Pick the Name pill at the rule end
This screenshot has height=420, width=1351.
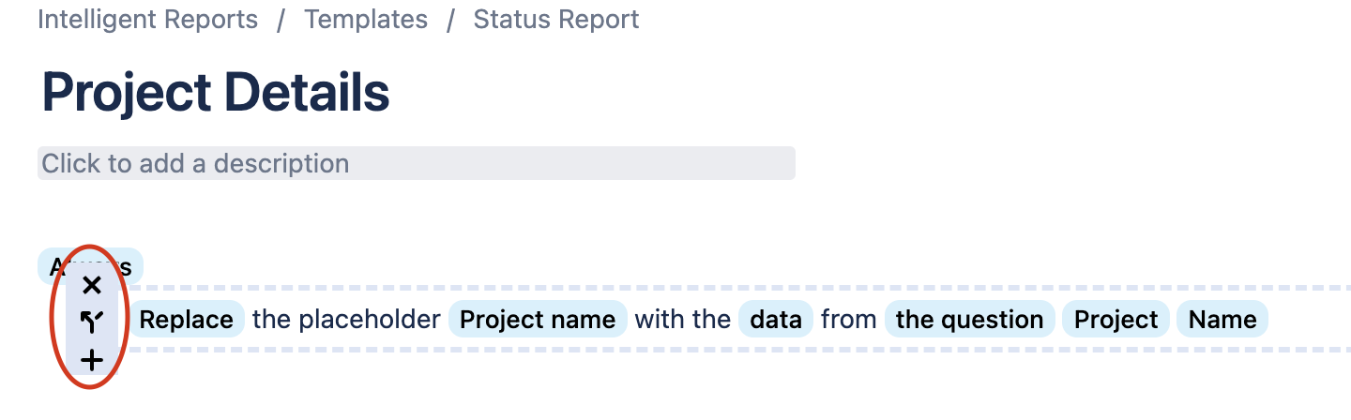pyautogui.click(x=1222, y=320)
